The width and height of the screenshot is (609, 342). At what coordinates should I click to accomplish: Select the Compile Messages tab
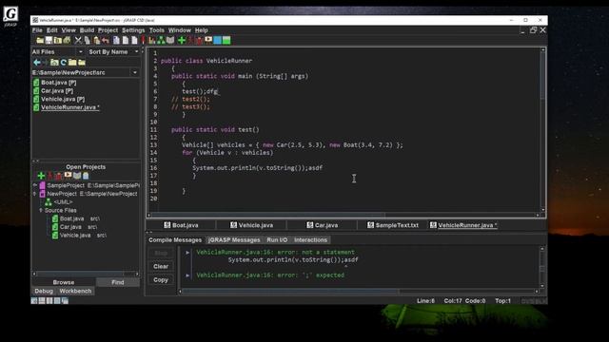coord(175,240)
